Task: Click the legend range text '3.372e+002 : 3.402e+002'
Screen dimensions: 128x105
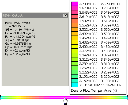Action: pyautogui.click(x=99, y=51)
